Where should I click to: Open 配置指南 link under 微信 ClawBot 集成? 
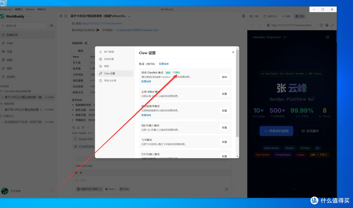coord(146,82)
